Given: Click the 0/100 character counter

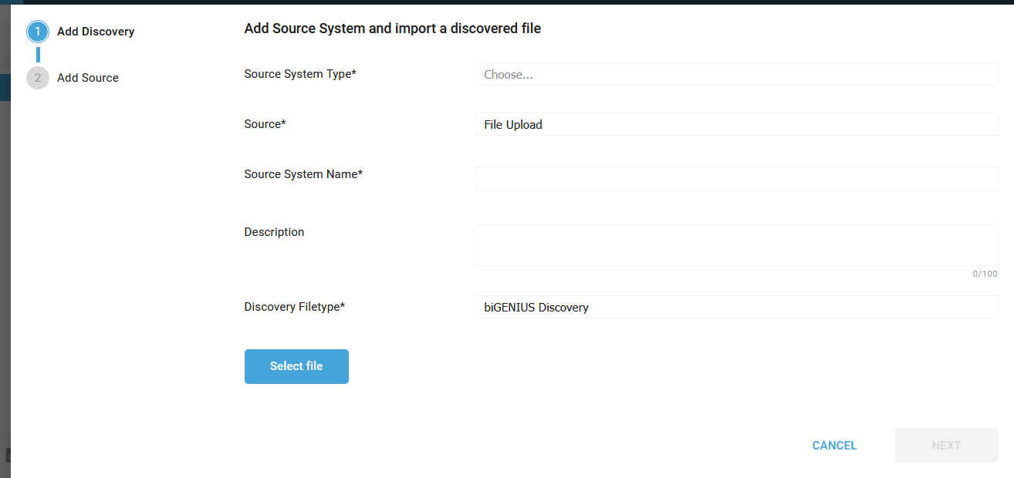Looking at the screenshot, I should pyautogui.click(x=985, y=274).
